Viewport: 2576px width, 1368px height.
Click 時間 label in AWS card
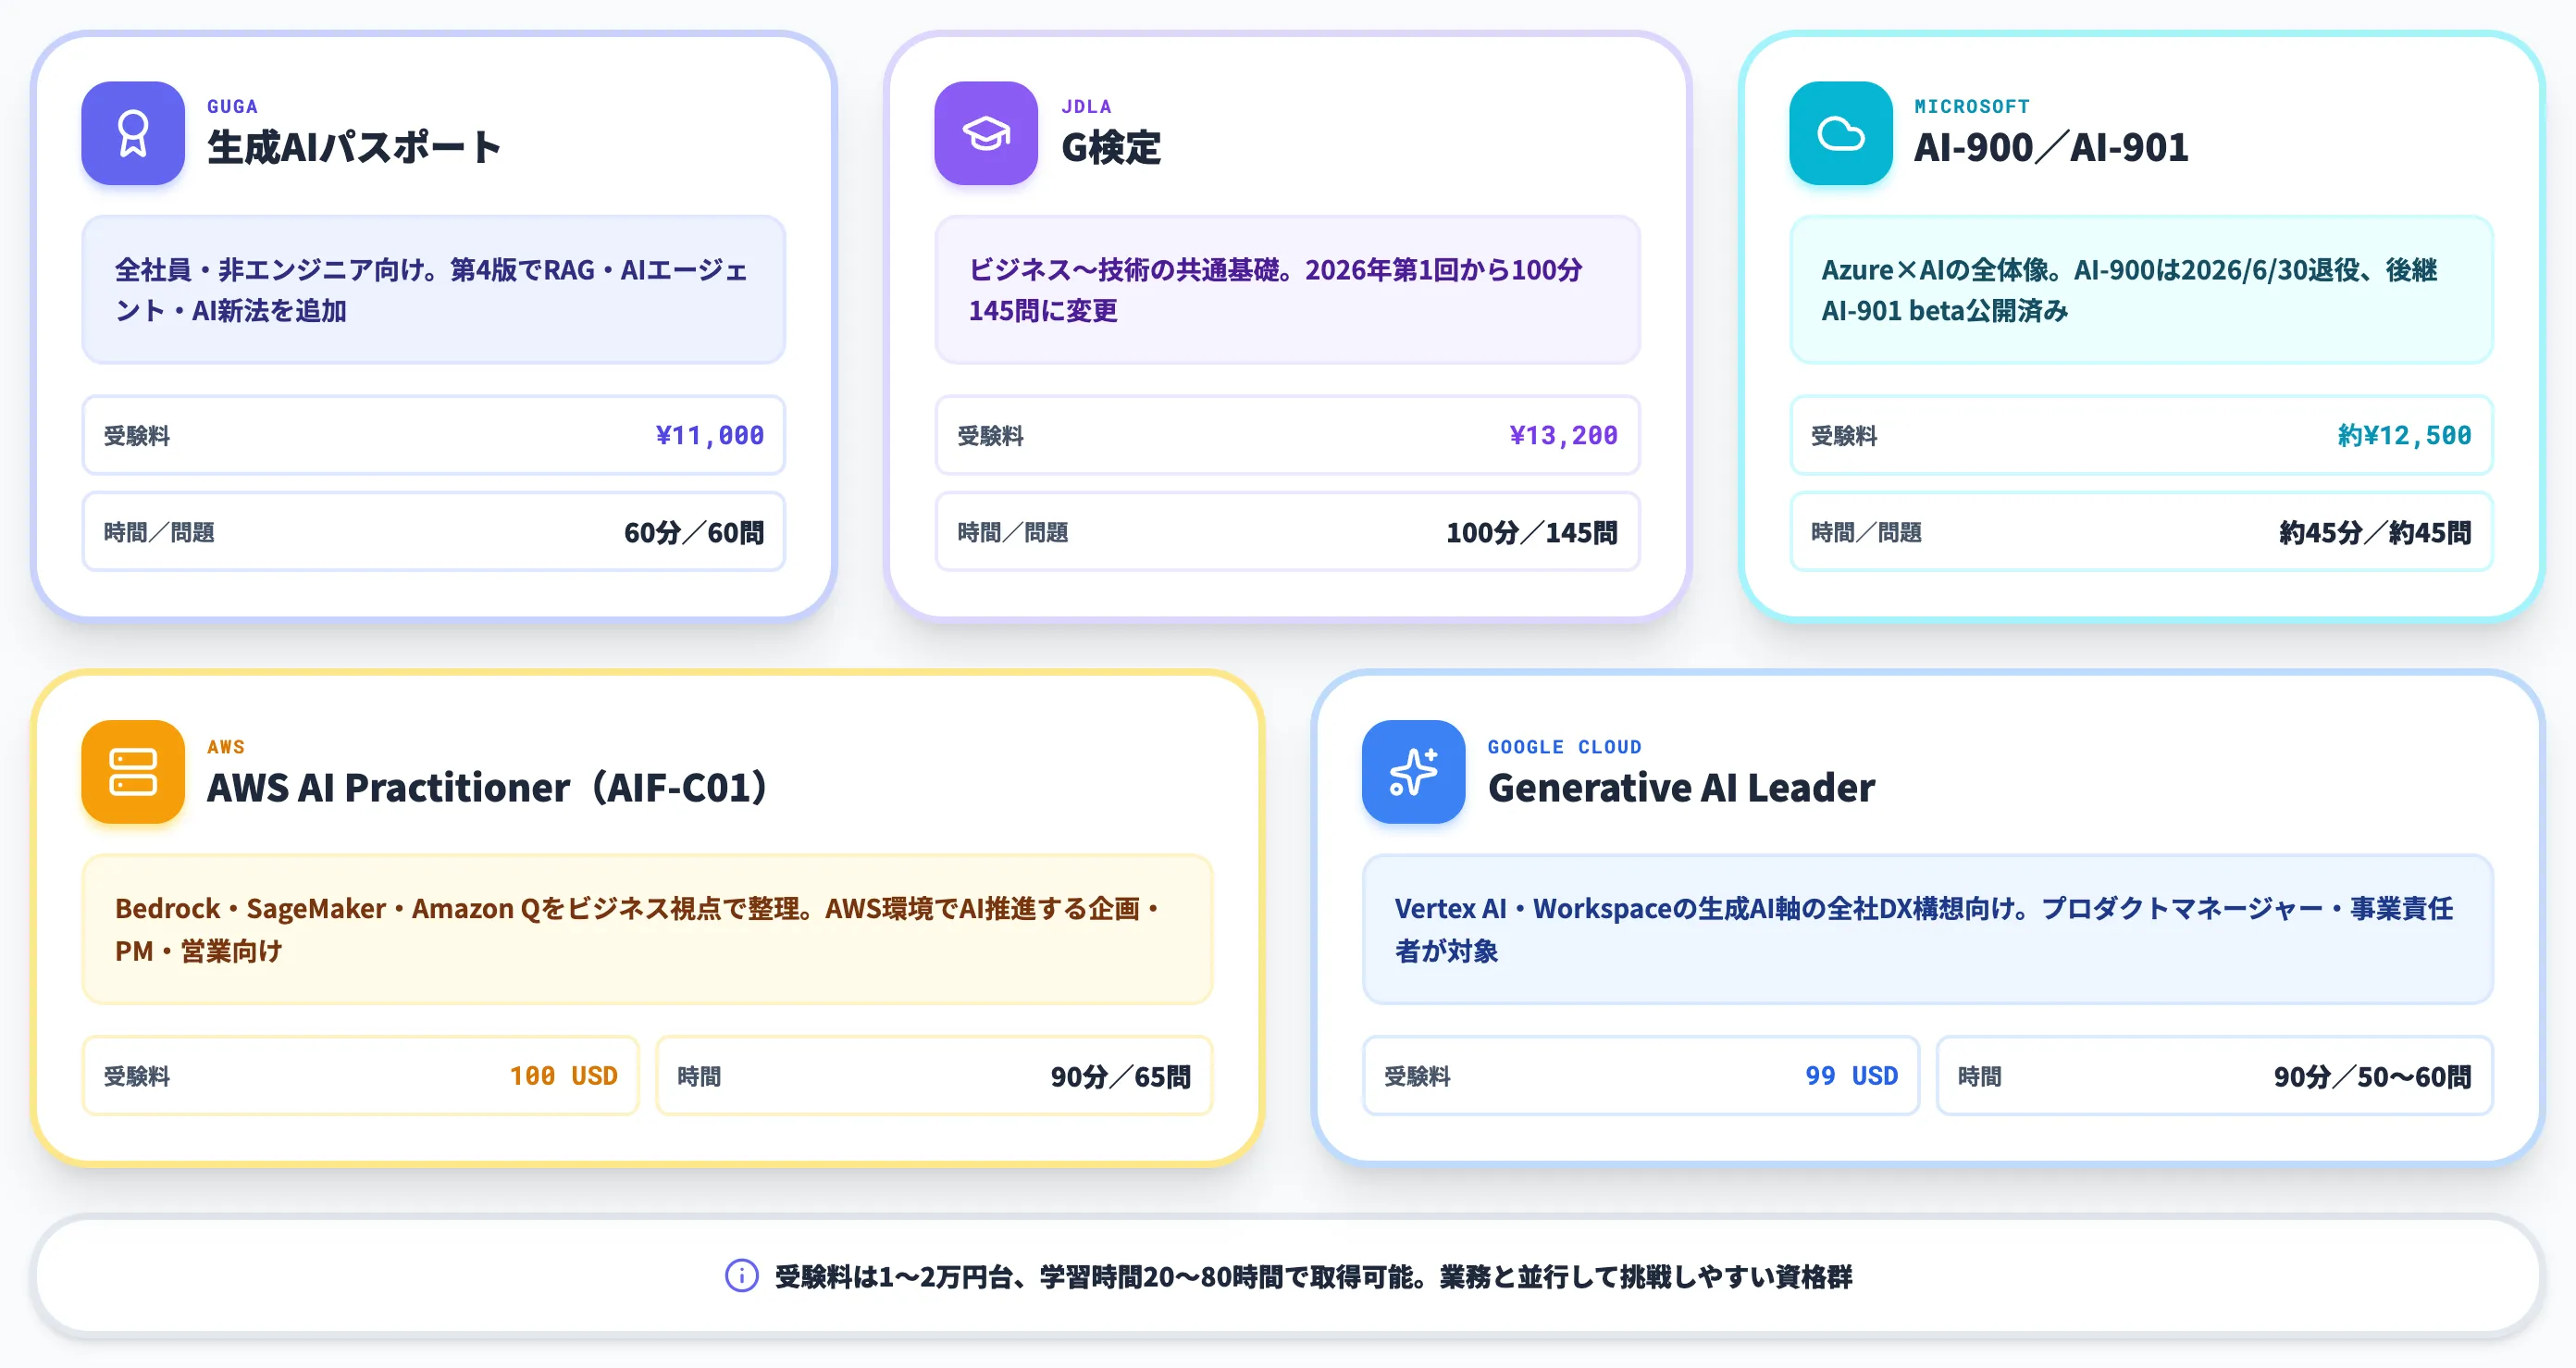pos(699,1077)
